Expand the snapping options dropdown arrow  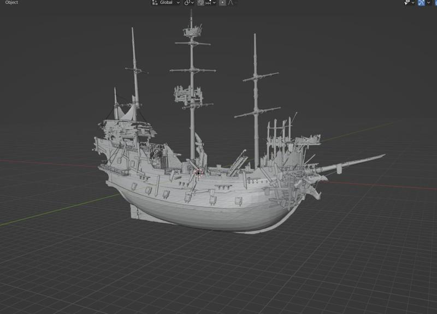point(214,3)
